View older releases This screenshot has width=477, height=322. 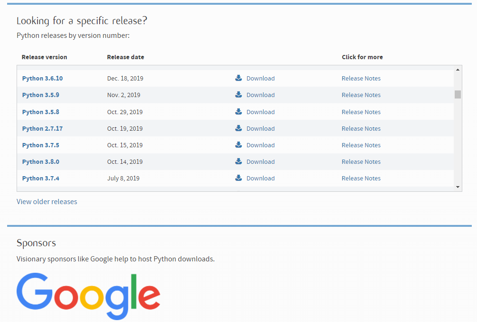pyautogui.click(x=47, y=202)
